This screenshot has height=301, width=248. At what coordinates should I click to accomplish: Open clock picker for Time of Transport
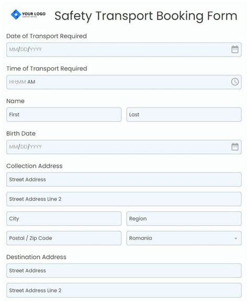point(234,82)
